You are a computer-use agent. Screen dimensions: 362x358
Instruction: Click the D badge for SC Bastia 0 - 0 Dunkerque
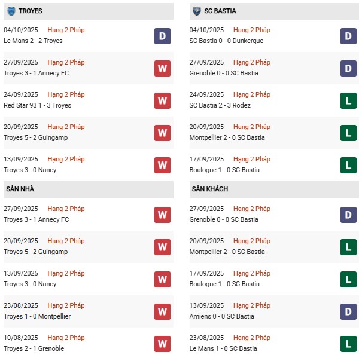click(x=348, y=36)
